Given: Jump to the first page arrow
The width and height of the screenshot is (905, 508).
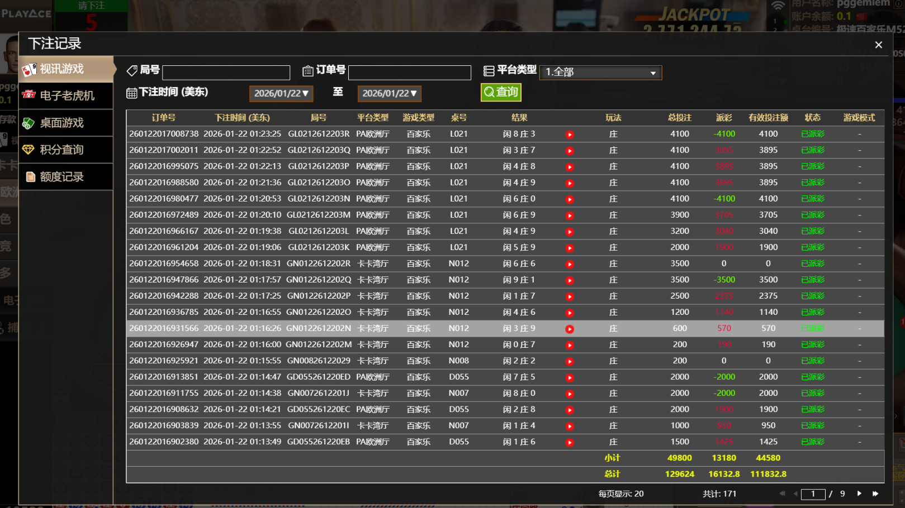Looking at the screenshot, I should (781, 493).
